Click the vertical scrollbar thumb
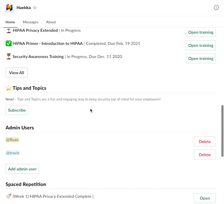224x204 pixels. [x=222, y=131]
